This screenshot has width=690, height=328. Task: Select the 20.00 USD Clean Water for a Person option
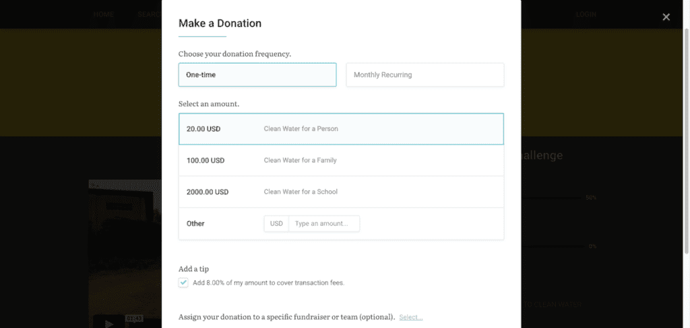(341, 129)
